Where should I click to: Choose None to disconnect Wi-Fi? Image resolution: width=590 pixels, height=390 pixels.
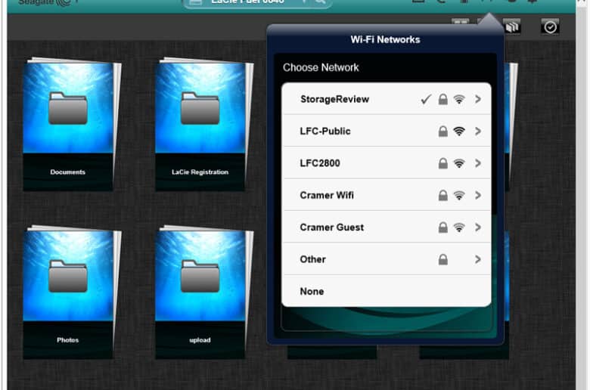[x=386, y=291]
